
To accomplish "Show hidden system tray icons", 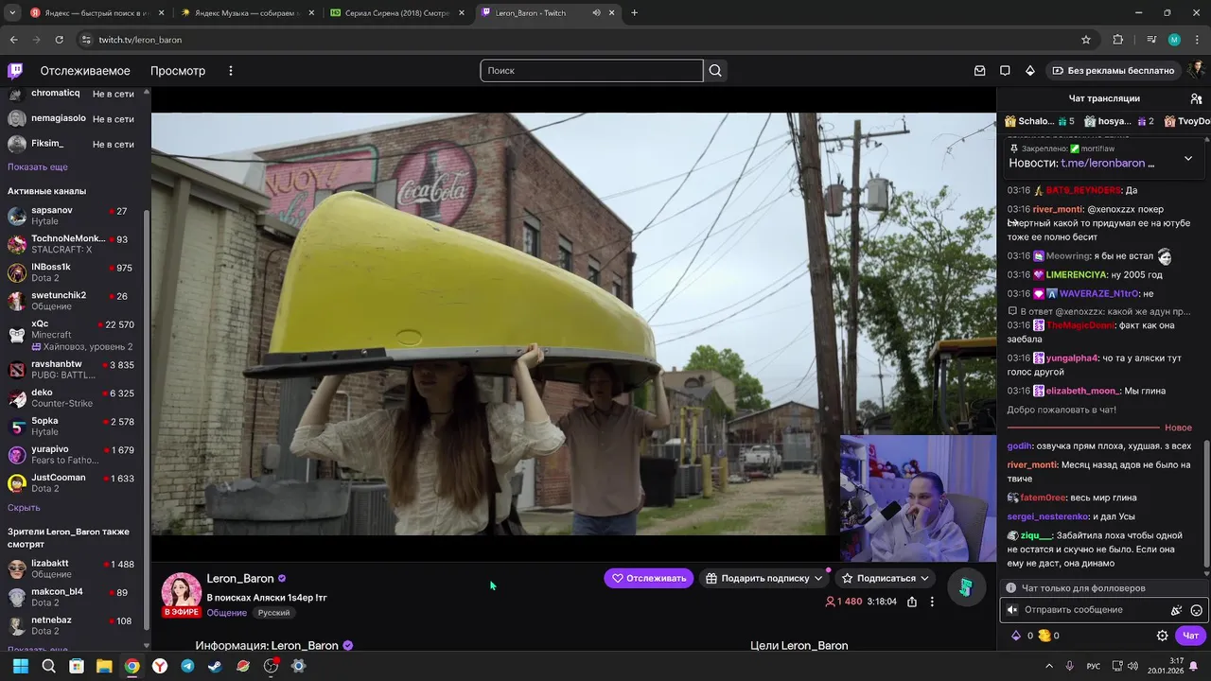I will pos(1048,666).
